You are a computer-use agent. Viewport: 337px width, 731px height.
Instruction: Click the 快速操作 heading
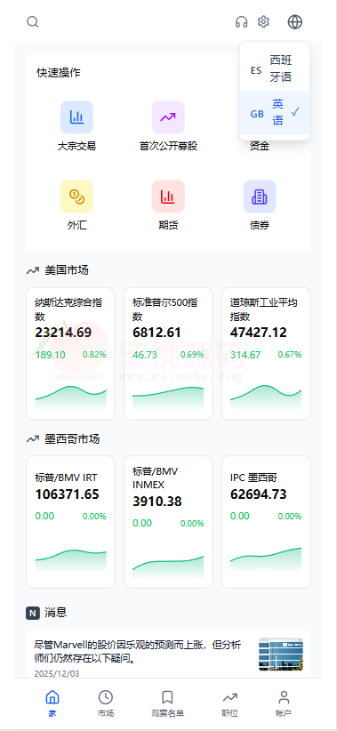(59, 73)
